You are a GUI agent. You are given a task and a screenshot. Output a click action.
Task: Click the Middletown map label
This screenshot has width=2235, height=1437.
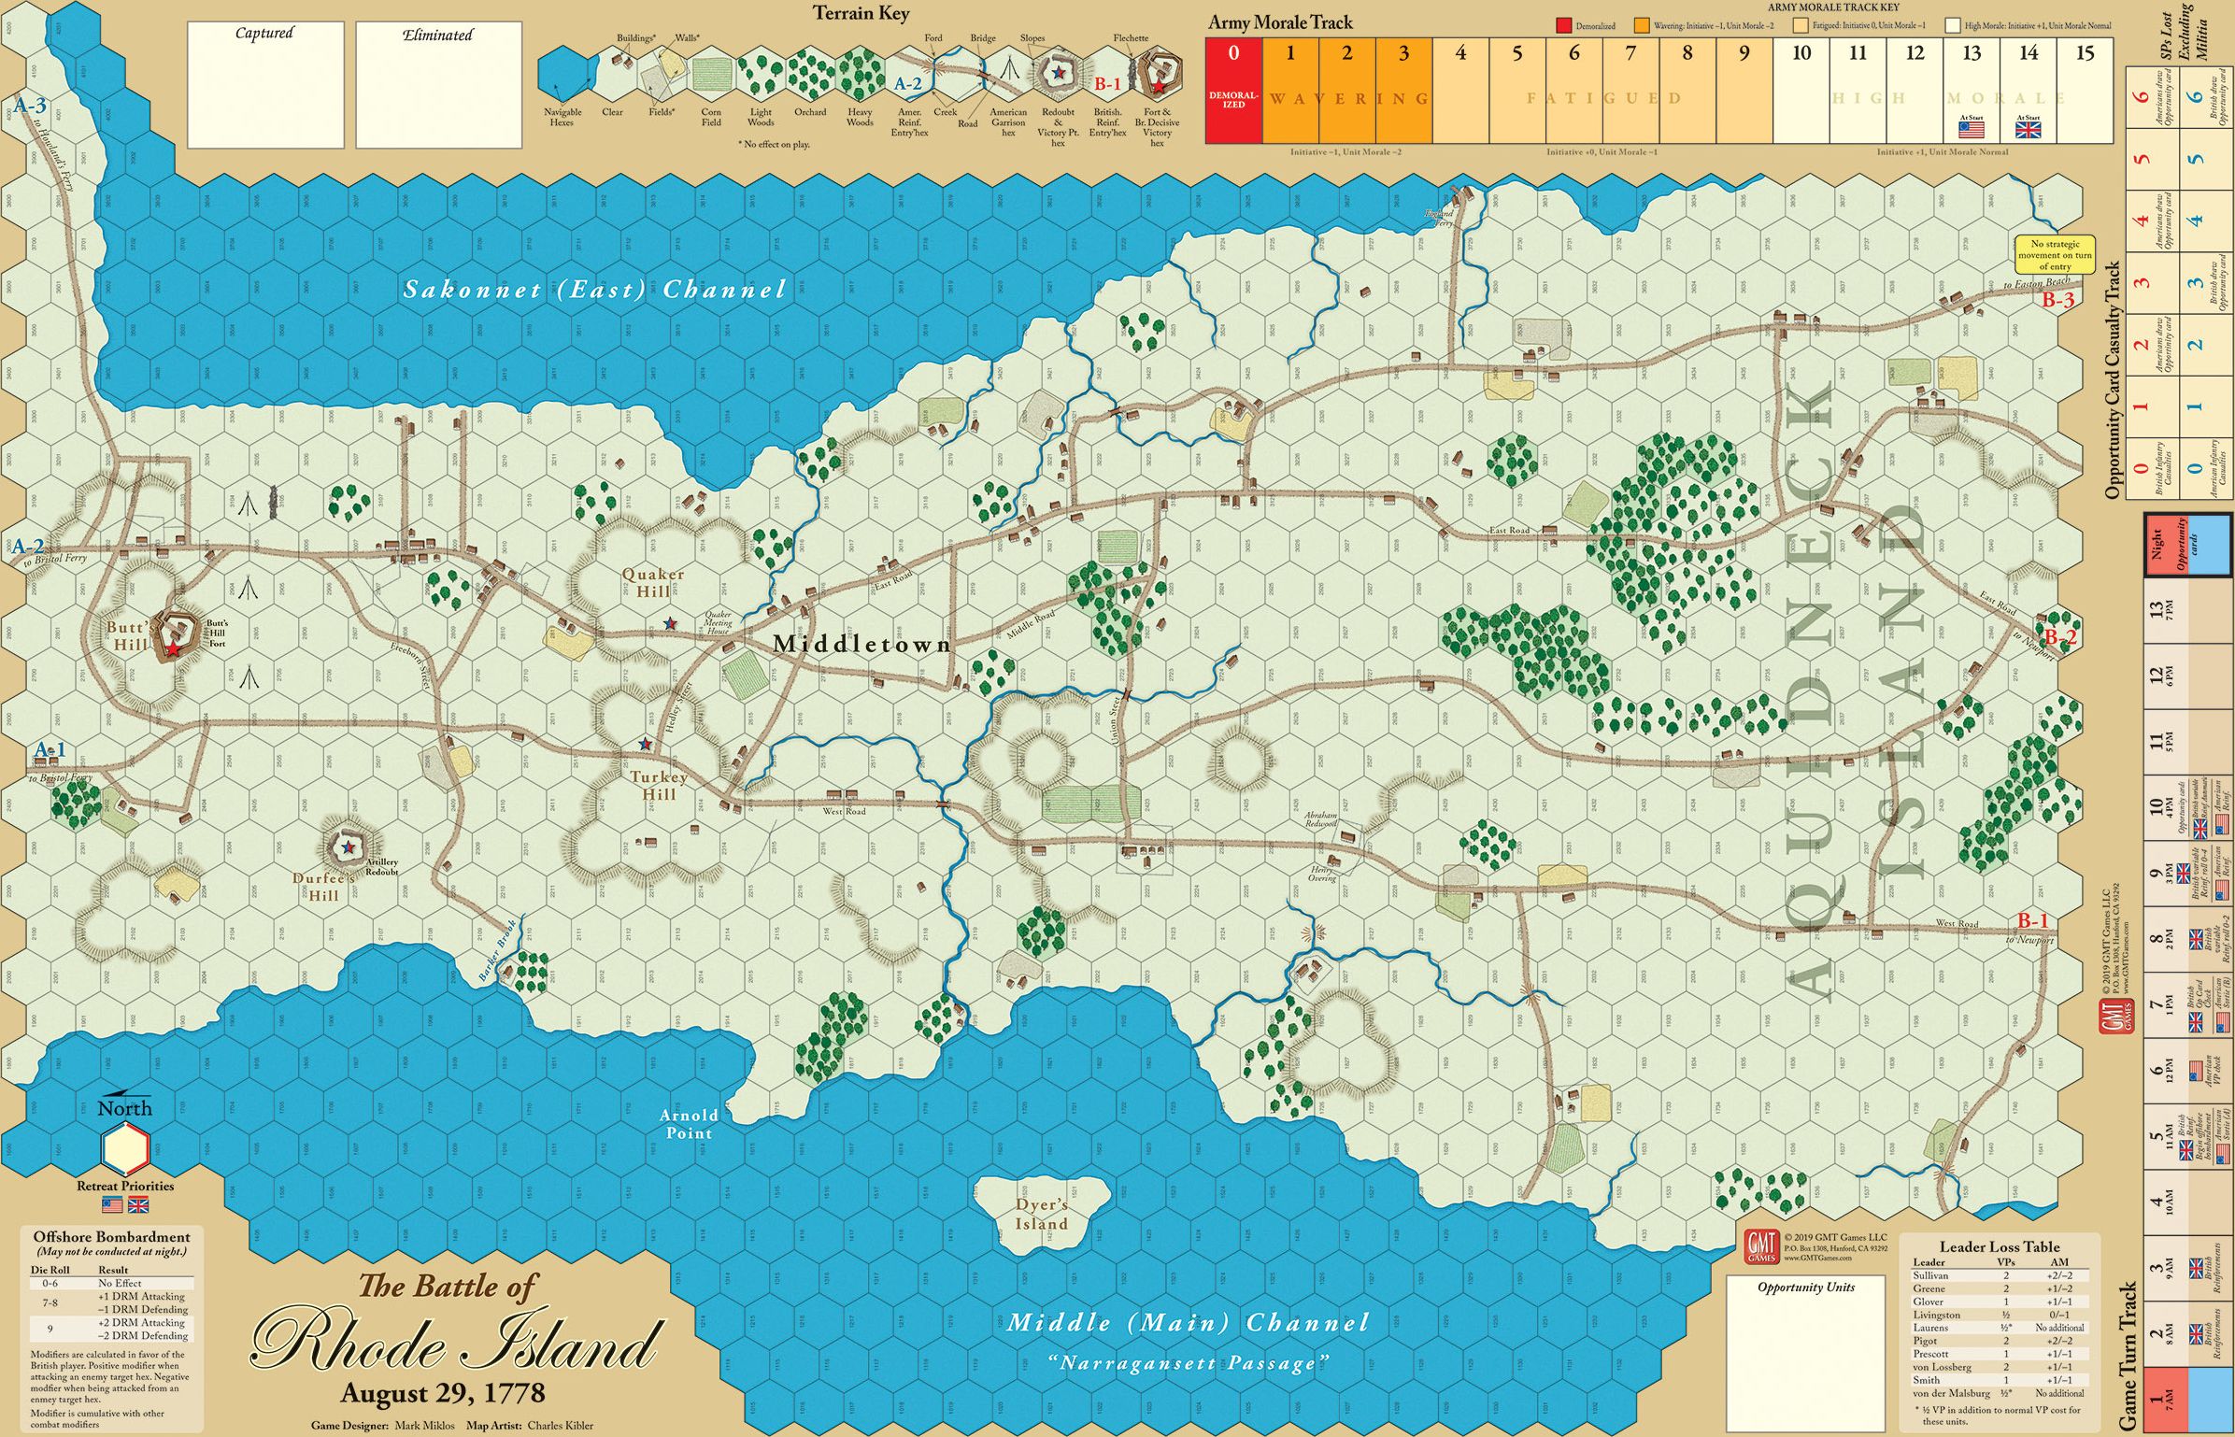[861, 644]
